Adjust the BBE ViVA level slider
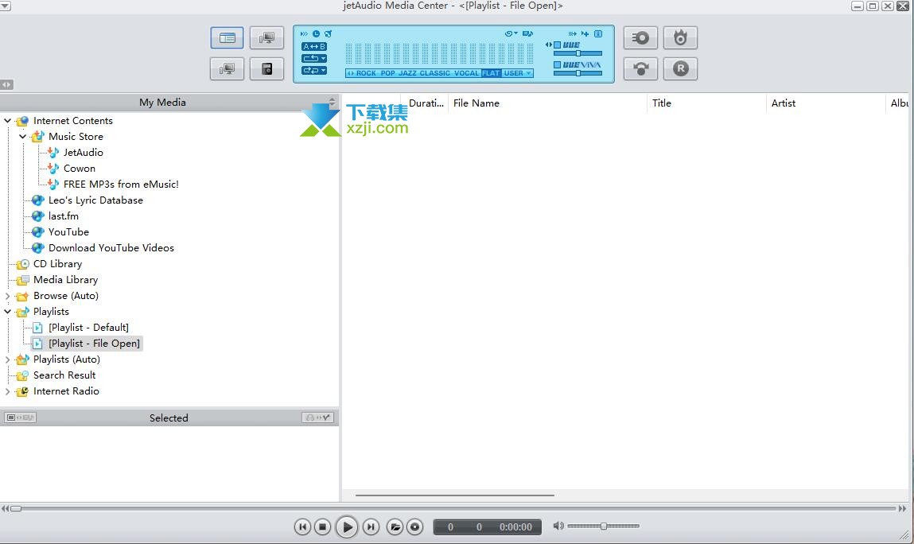This screenshot has height=544, width=914. [578, 73]
